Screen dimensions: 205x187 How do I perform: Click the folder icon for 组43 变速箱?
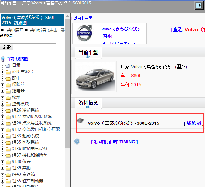click(x=8, y=175)
